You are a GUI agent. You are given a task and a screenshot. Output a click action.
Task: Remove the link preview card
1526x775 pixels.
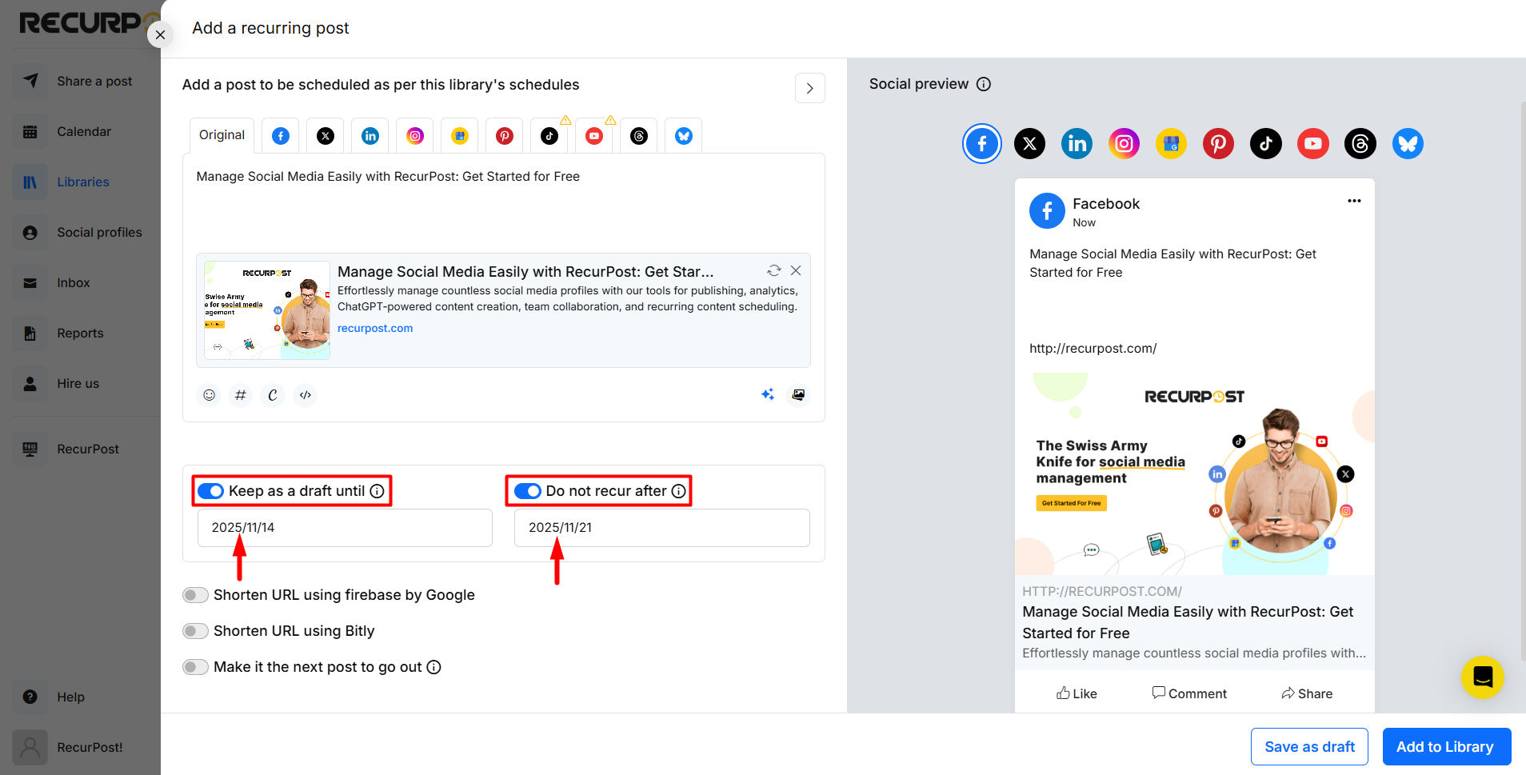[x=796, y=270]
